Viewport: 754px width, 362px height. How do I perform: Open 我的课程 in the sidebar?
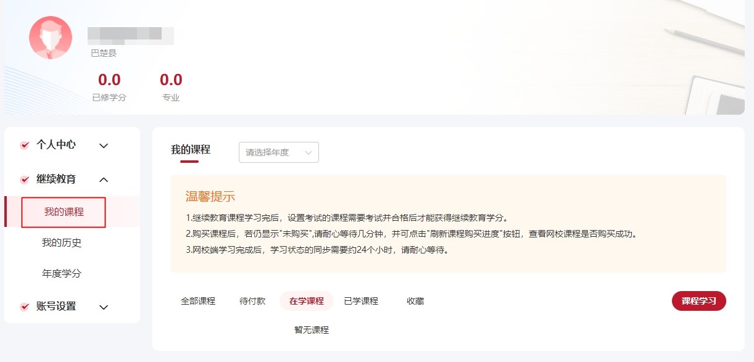click(64, 212)
